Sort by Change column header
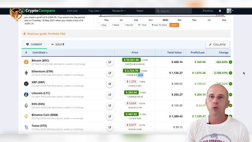The width and height of the screenshot is (252, 142). 224,52
